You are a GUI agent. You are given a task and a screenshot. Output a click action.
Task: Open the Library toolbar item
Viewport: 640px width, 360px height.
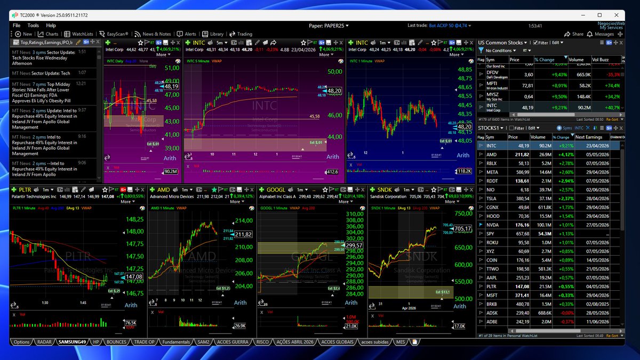(212, 34)
